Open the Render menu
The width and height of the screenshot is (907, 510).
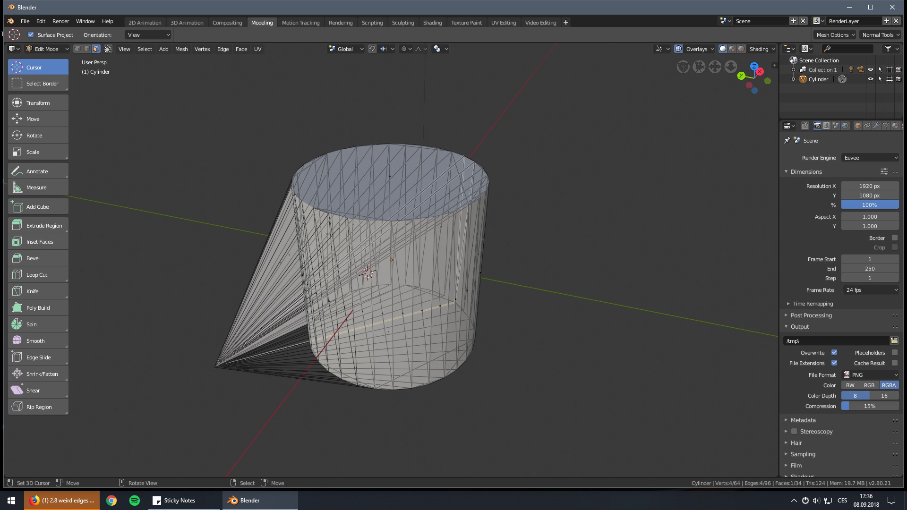click(x=60, y=21)
